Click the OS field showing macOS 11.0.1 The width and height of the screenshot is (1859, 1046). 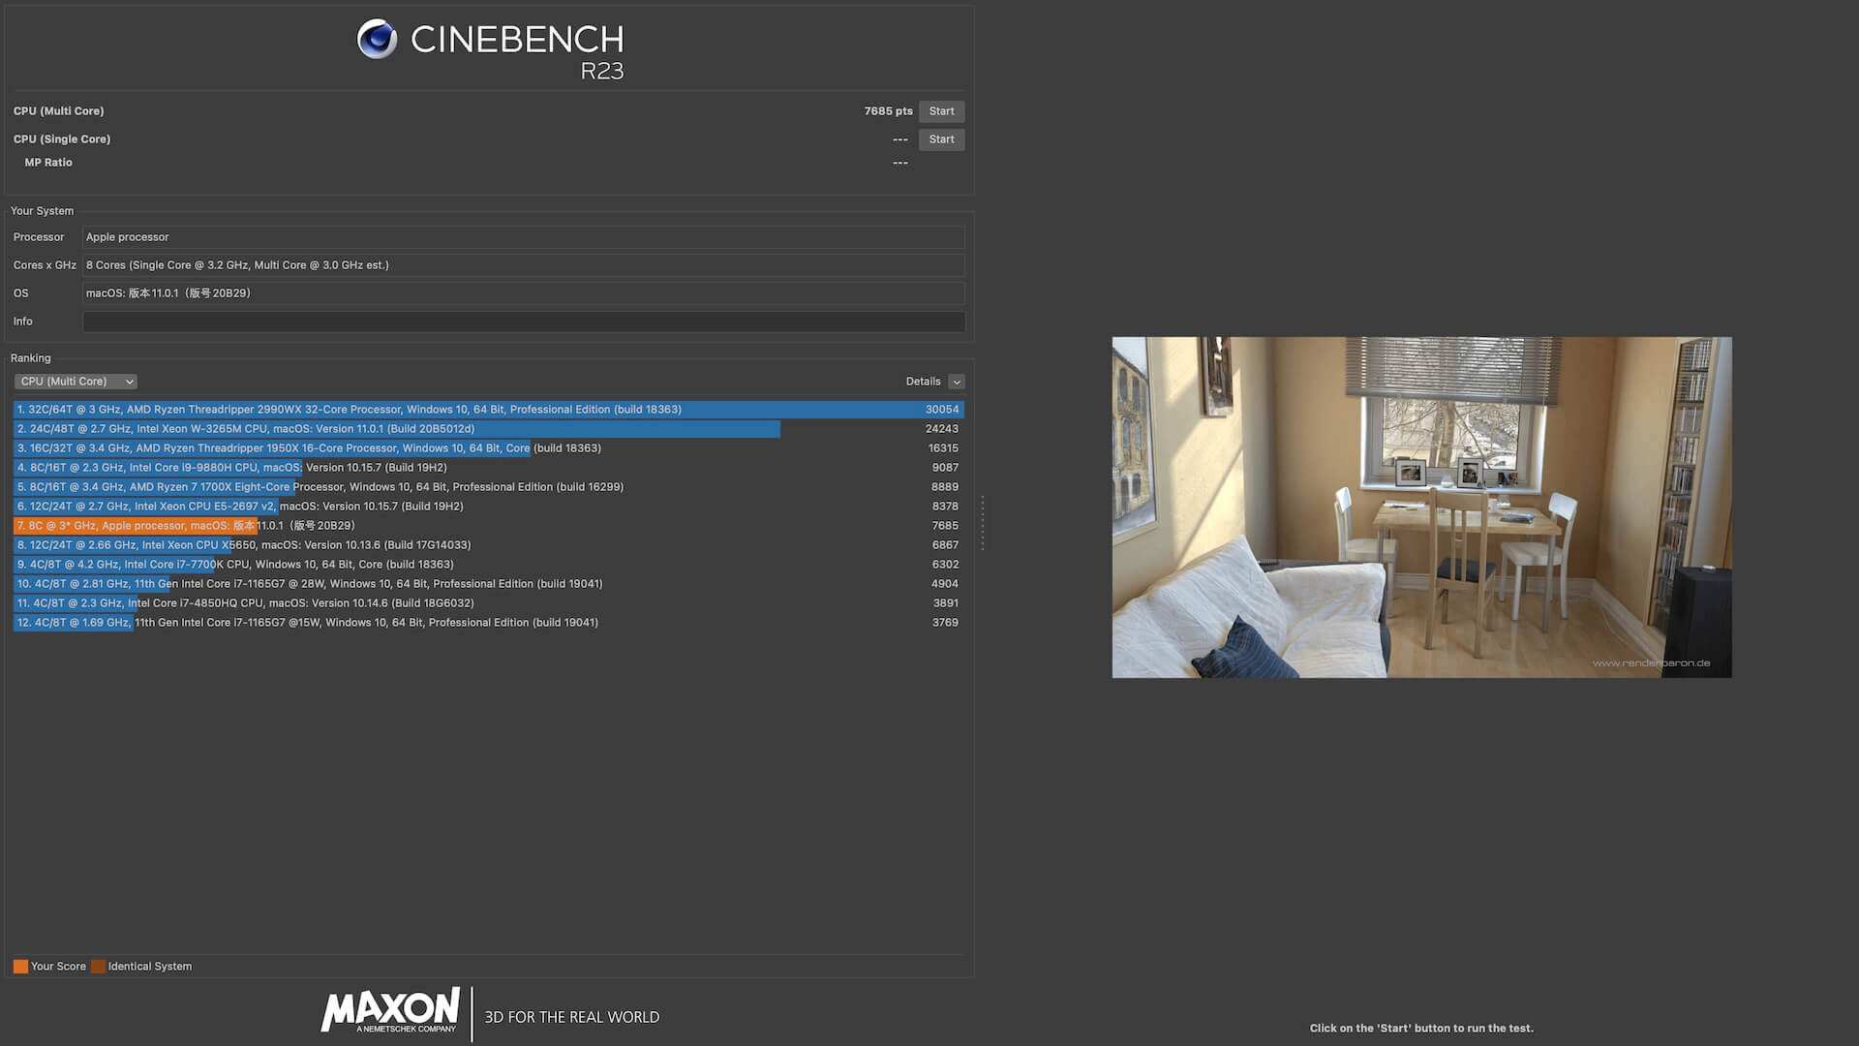[524, 293]
